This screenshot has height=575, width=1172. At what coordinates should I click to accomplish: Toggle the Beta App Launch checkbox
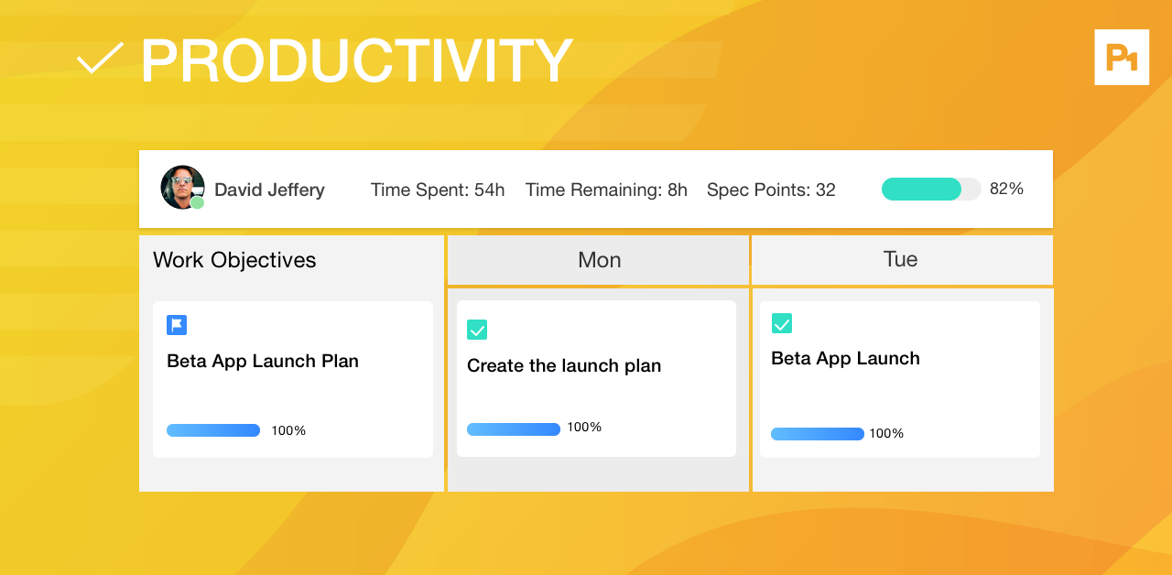[x=782, y=323]
